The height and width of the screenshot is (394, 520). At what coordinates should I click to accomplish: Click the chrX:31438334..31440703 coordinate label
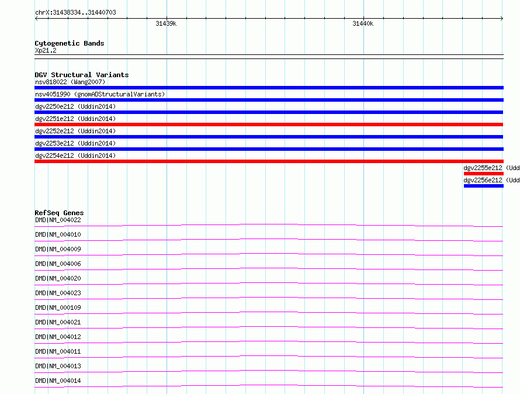point(75,12)
